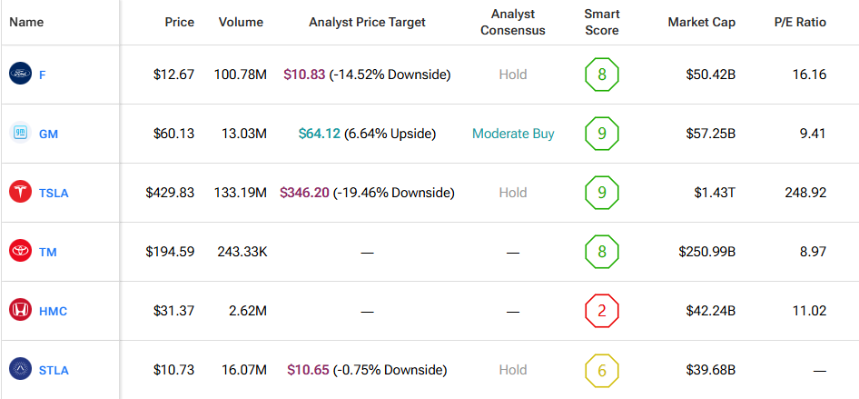Sort by Volume column header
859x399 pixels.
241,22
